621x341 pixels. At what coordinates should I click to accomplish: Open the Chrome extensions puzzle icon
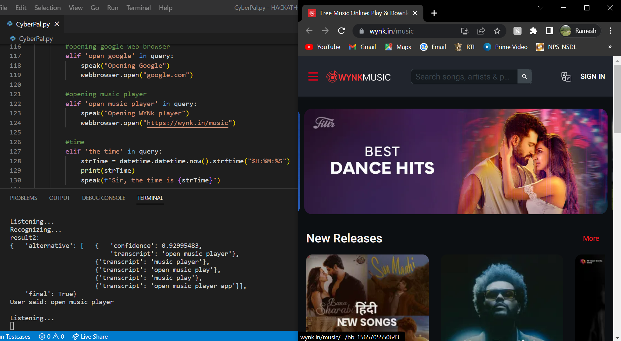(533, 31)
